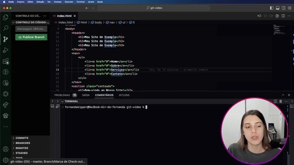Expand the BRANCHES section
This screenshot has width=294, height=165.
click(x=23, y=143)
